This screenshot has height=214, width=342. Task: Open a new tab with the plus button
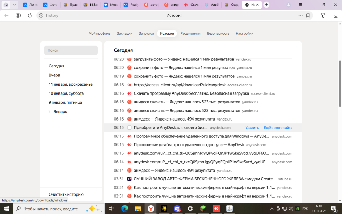coord(266,4)
